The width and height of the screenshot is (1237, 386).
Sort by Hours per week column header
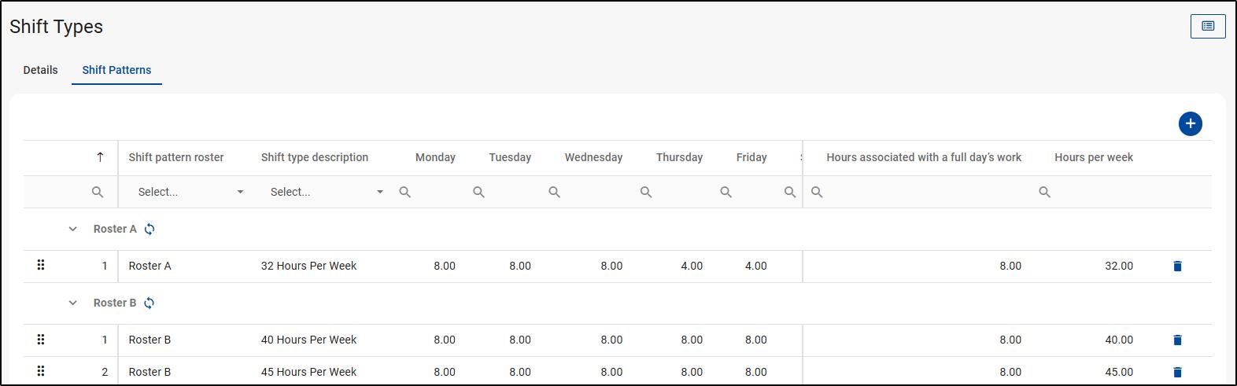click(1093, 157)
